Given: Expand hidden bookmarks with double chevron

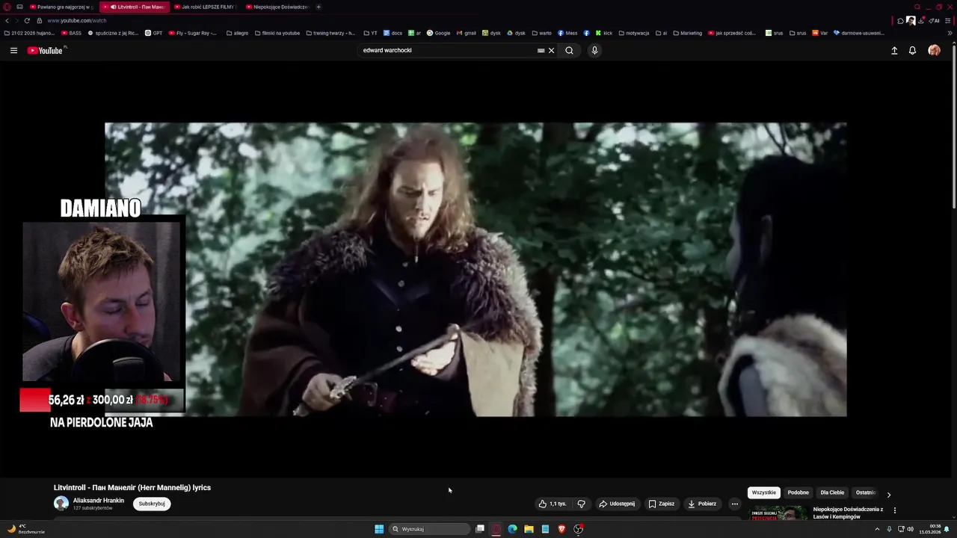Looking at the screenshot, I should point(950,33).
